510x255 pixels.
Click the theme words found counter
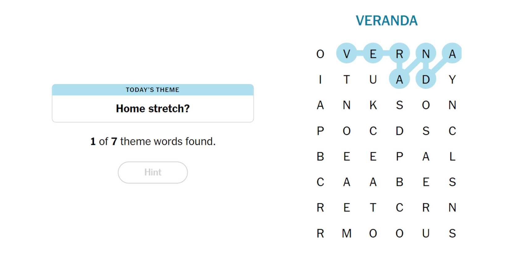pos(153,141)
